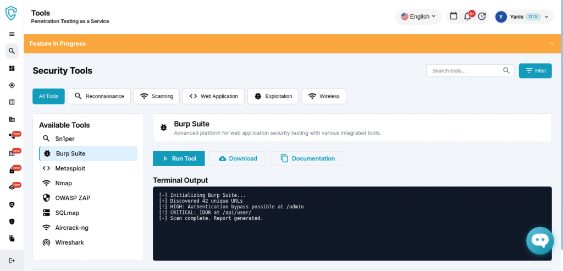Open the history clock icon
The image size is (563, 271).
482,16
